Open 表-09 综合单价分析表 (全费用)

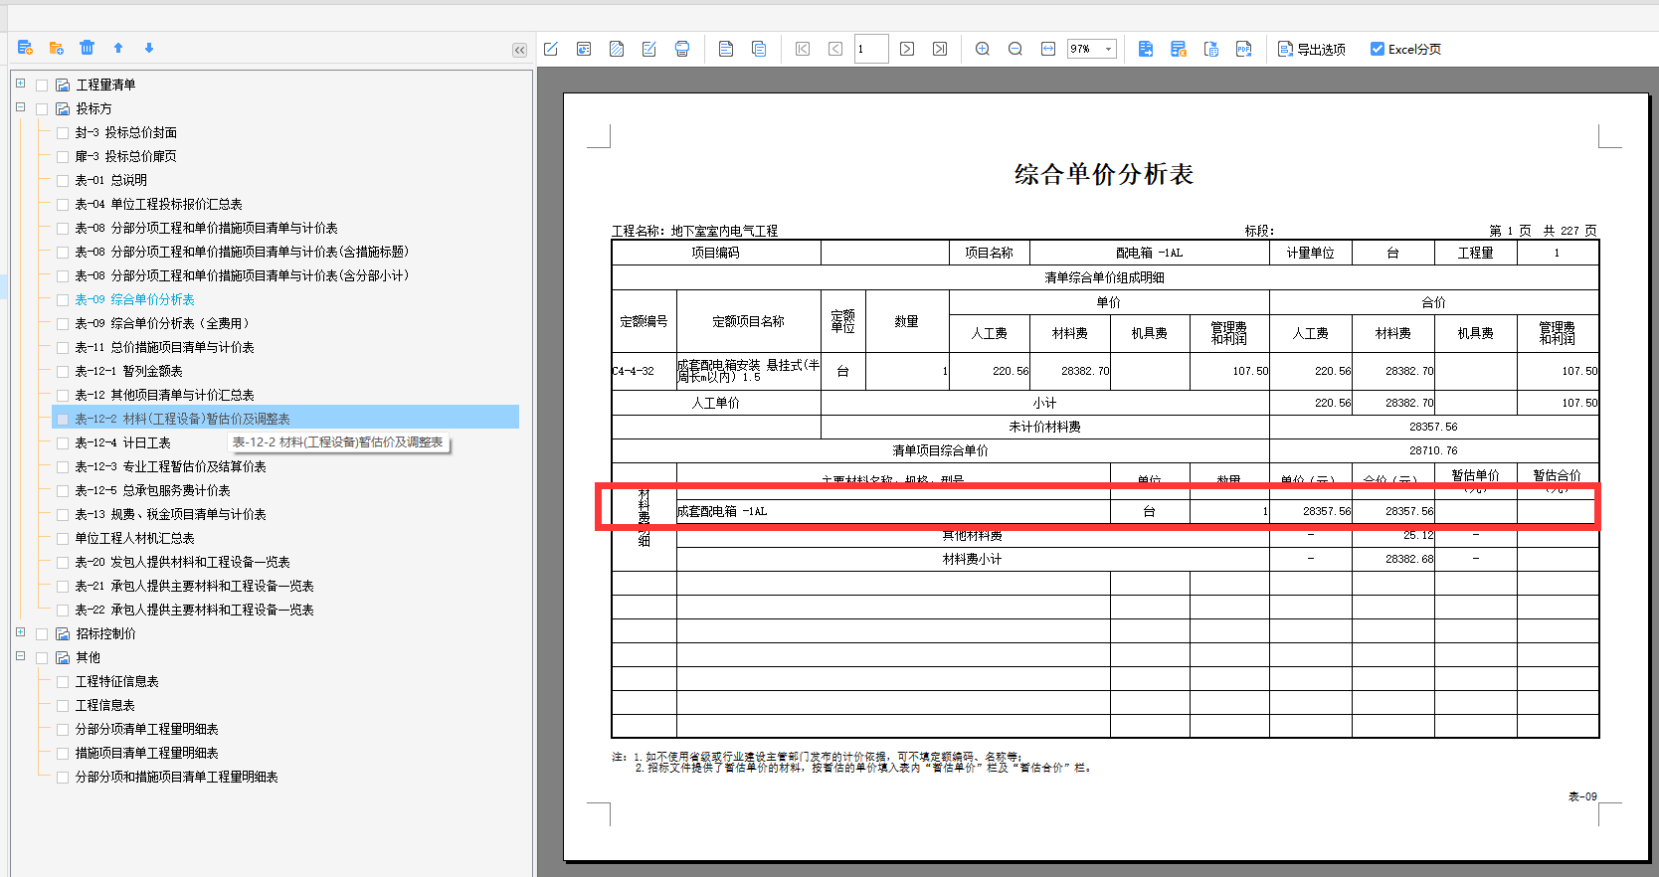tap(162, 323)
